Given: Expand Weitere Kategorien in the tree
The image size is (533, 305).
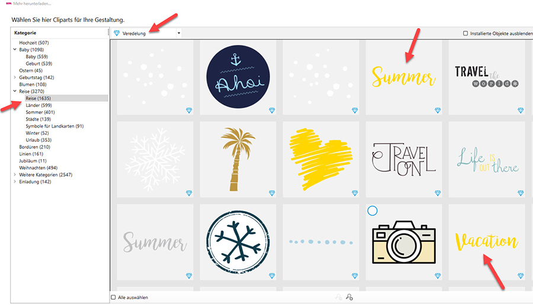Looking at the screenshot, I should coord(15,175).
